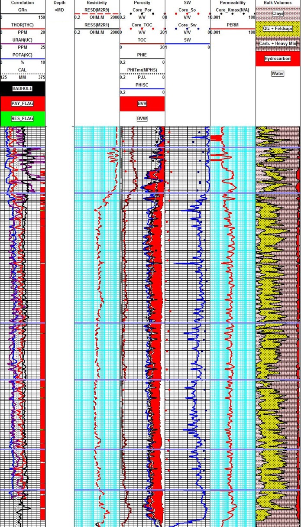Select the PERM curve label
The width and height of the screenshot is (301, 527).
click(233, 25)
